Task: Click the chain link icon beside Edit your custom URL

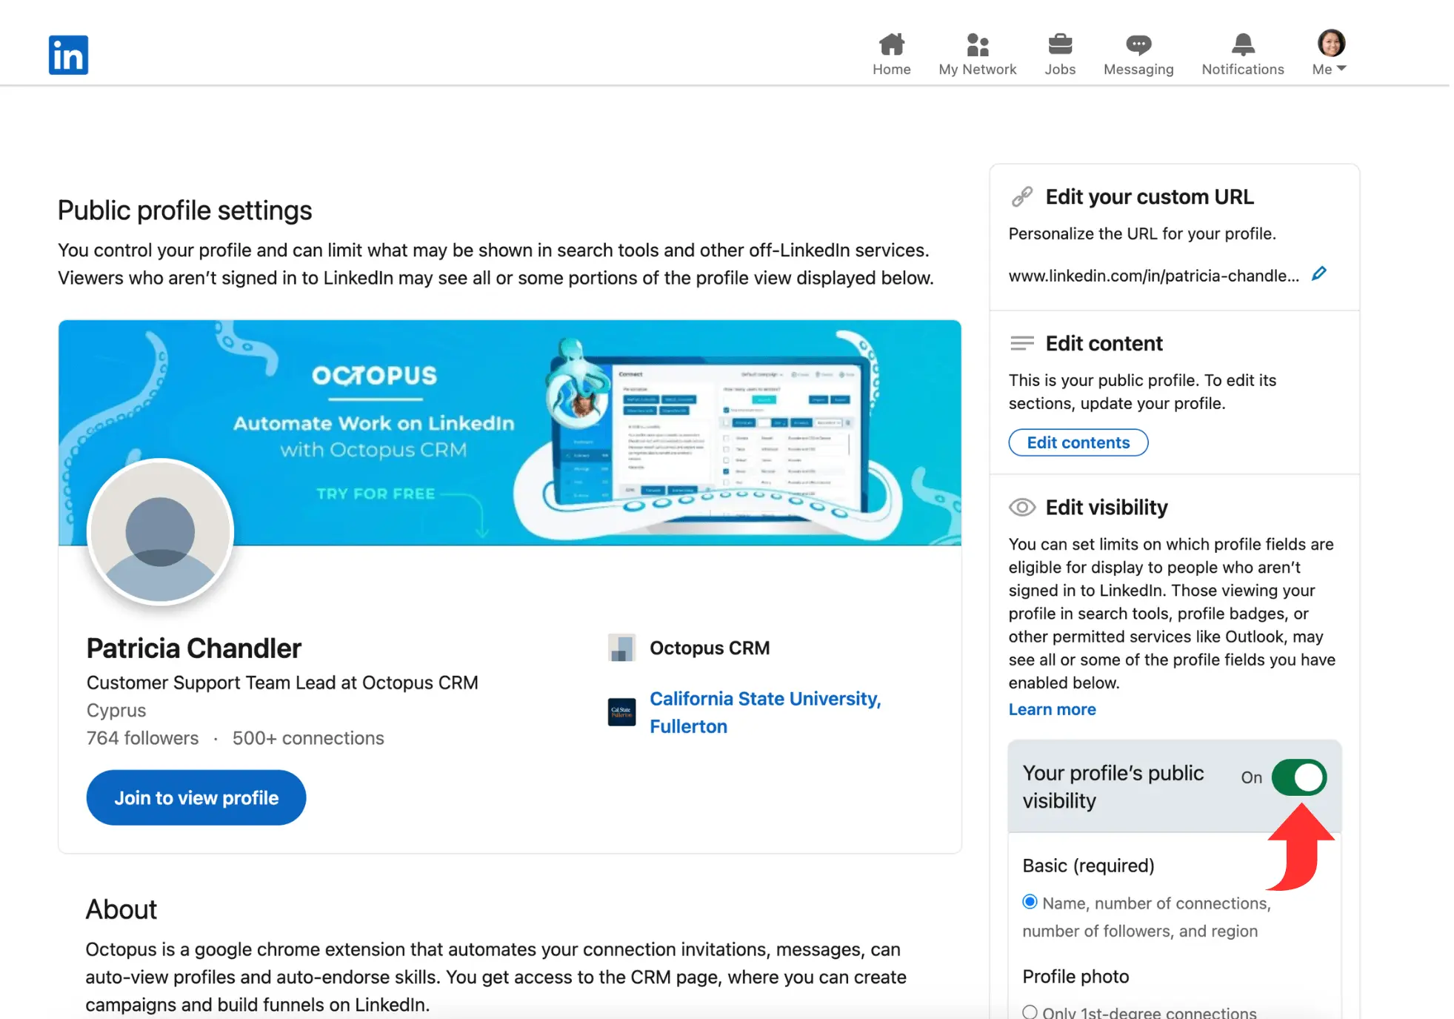Action: (1021, 196)
